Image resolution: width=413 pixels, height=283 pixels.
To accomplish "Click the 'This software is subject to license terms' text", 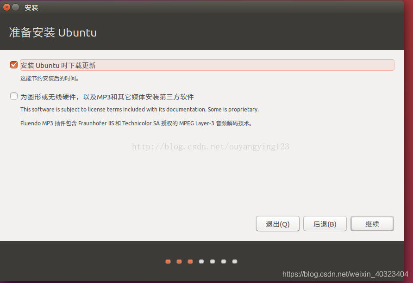I will [x=140, y=110].
